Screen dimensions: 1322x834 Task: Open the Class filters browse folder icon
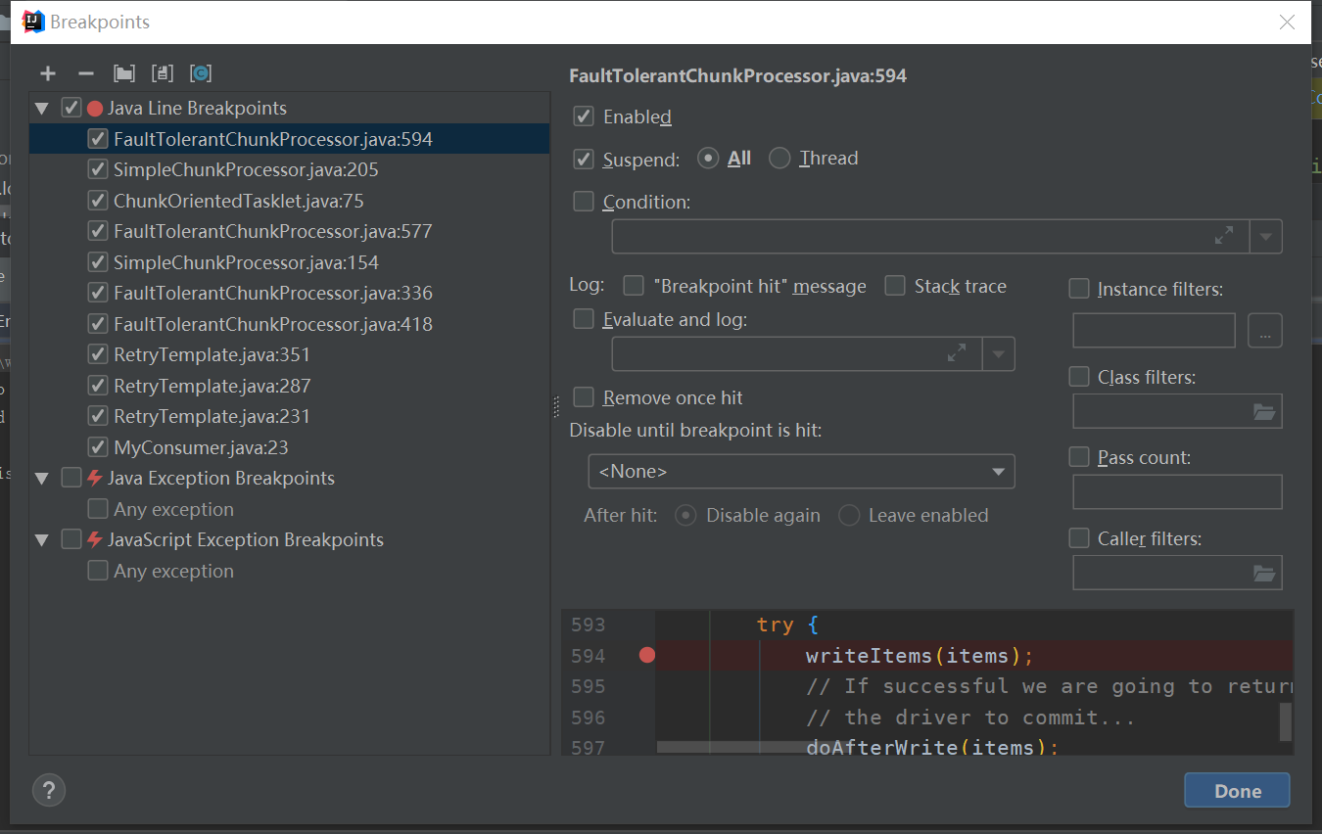coord(1264,412)
